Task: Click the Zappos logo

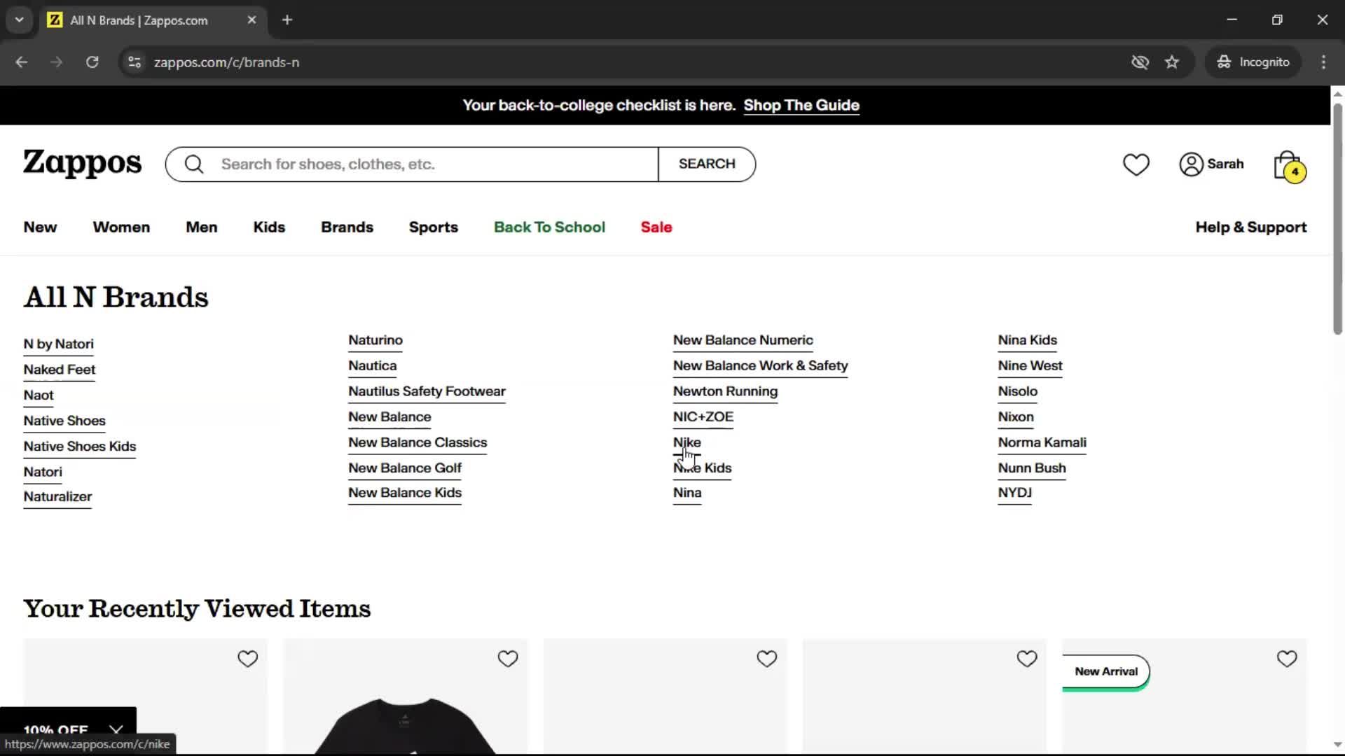Action: (x=82, y=164)
